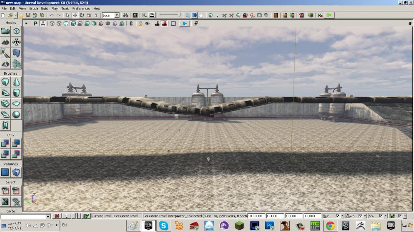Image resolution: width=414 pixels, height=232 pixels.
Task: Click the undo arrow icon
Action: point(51,15)
